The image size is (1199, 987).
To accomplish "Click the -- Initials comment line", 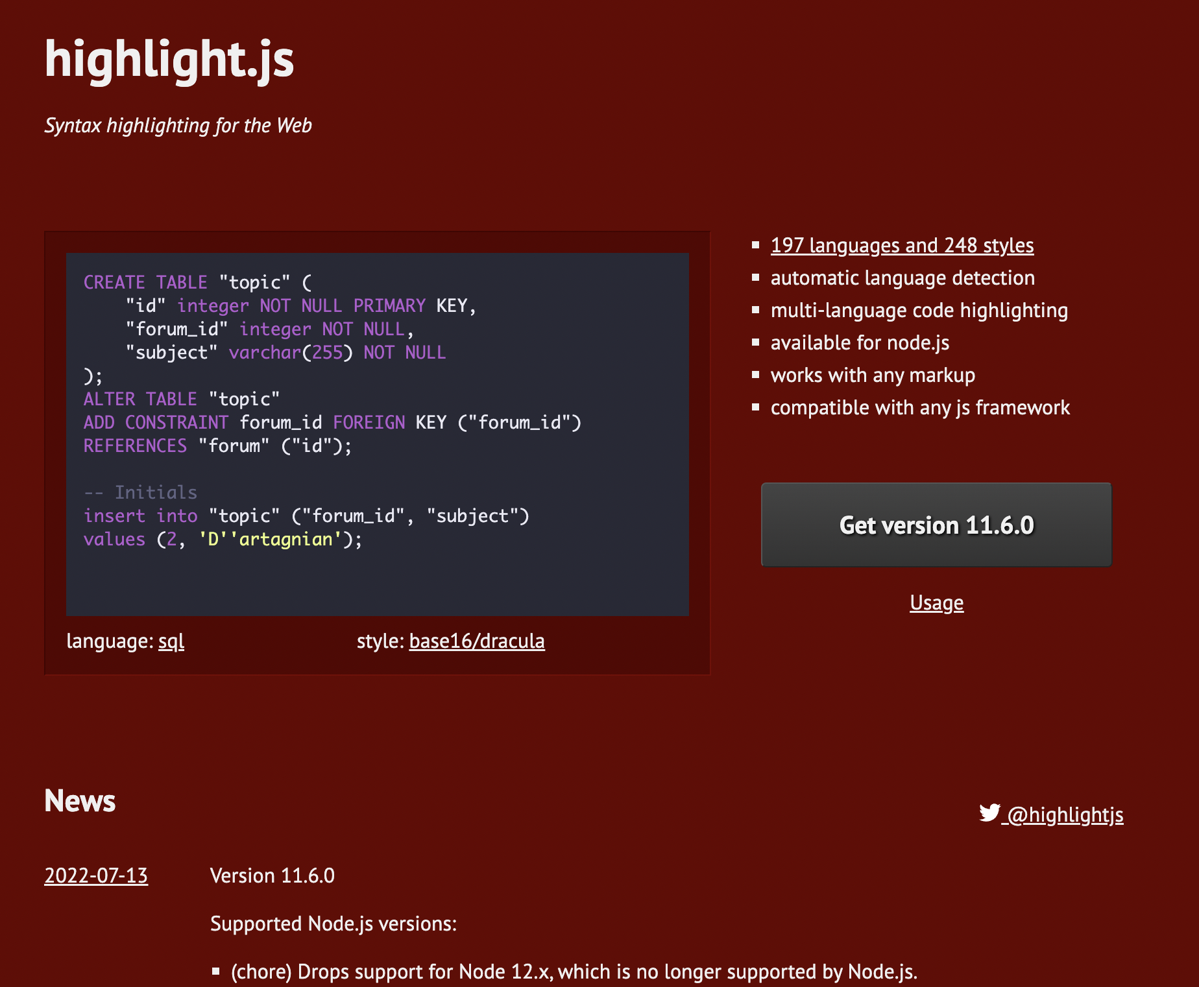I will click(x=140, y=492).
